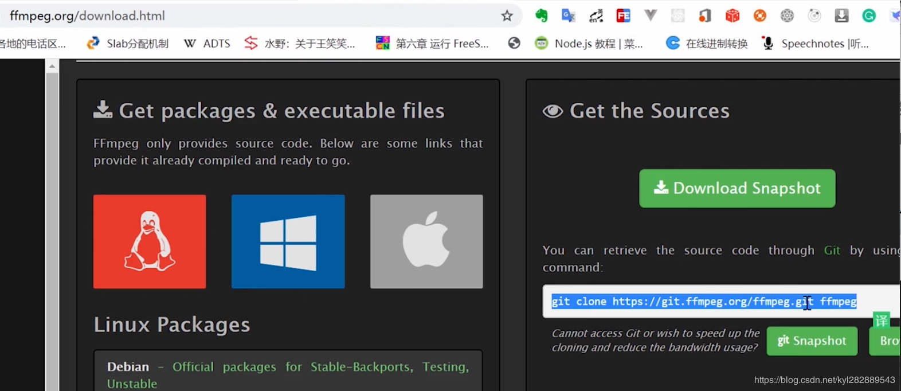The width and height of the screenshot is (901, 391).
Task: Click the Windows logo packages tile
Action: [288, 241]
